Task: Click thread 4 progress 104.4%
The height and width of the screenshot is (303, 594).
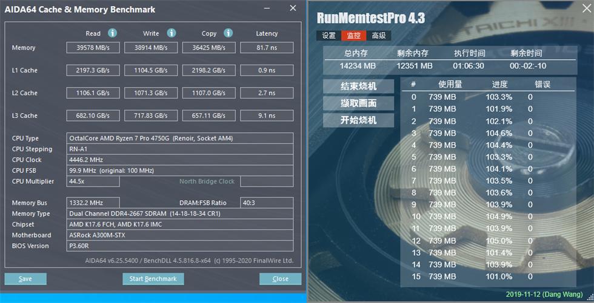Action: [x=499, y=145]
